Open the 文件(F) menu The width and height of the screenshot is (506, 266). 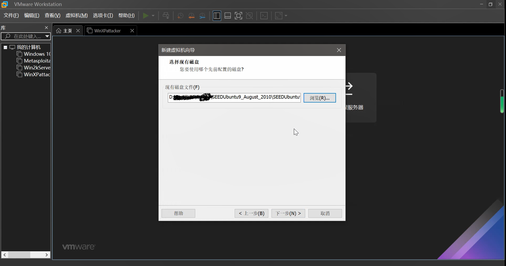tap(11, 16)
